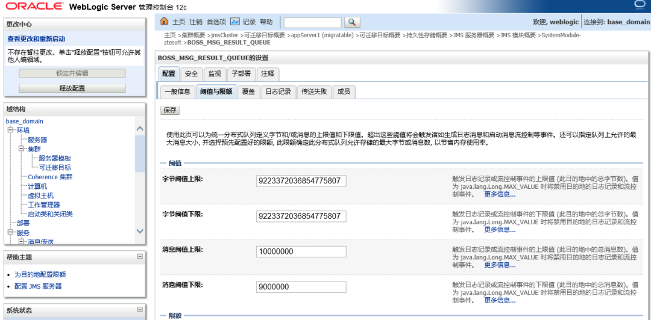
Task: Open the 传送失败 sub-tab
Action: tap(314, 92)
